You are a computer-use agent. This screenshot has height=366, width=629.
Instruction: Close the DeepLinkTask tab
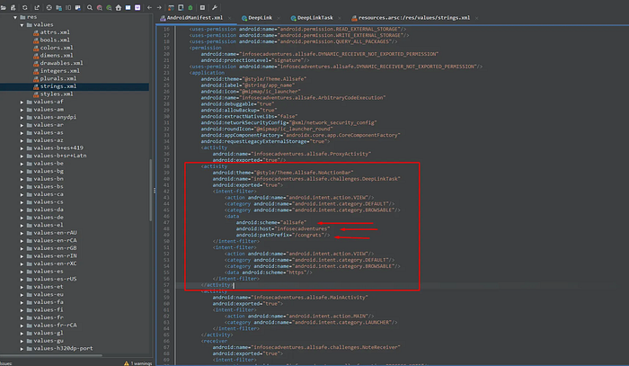[340, 18]
